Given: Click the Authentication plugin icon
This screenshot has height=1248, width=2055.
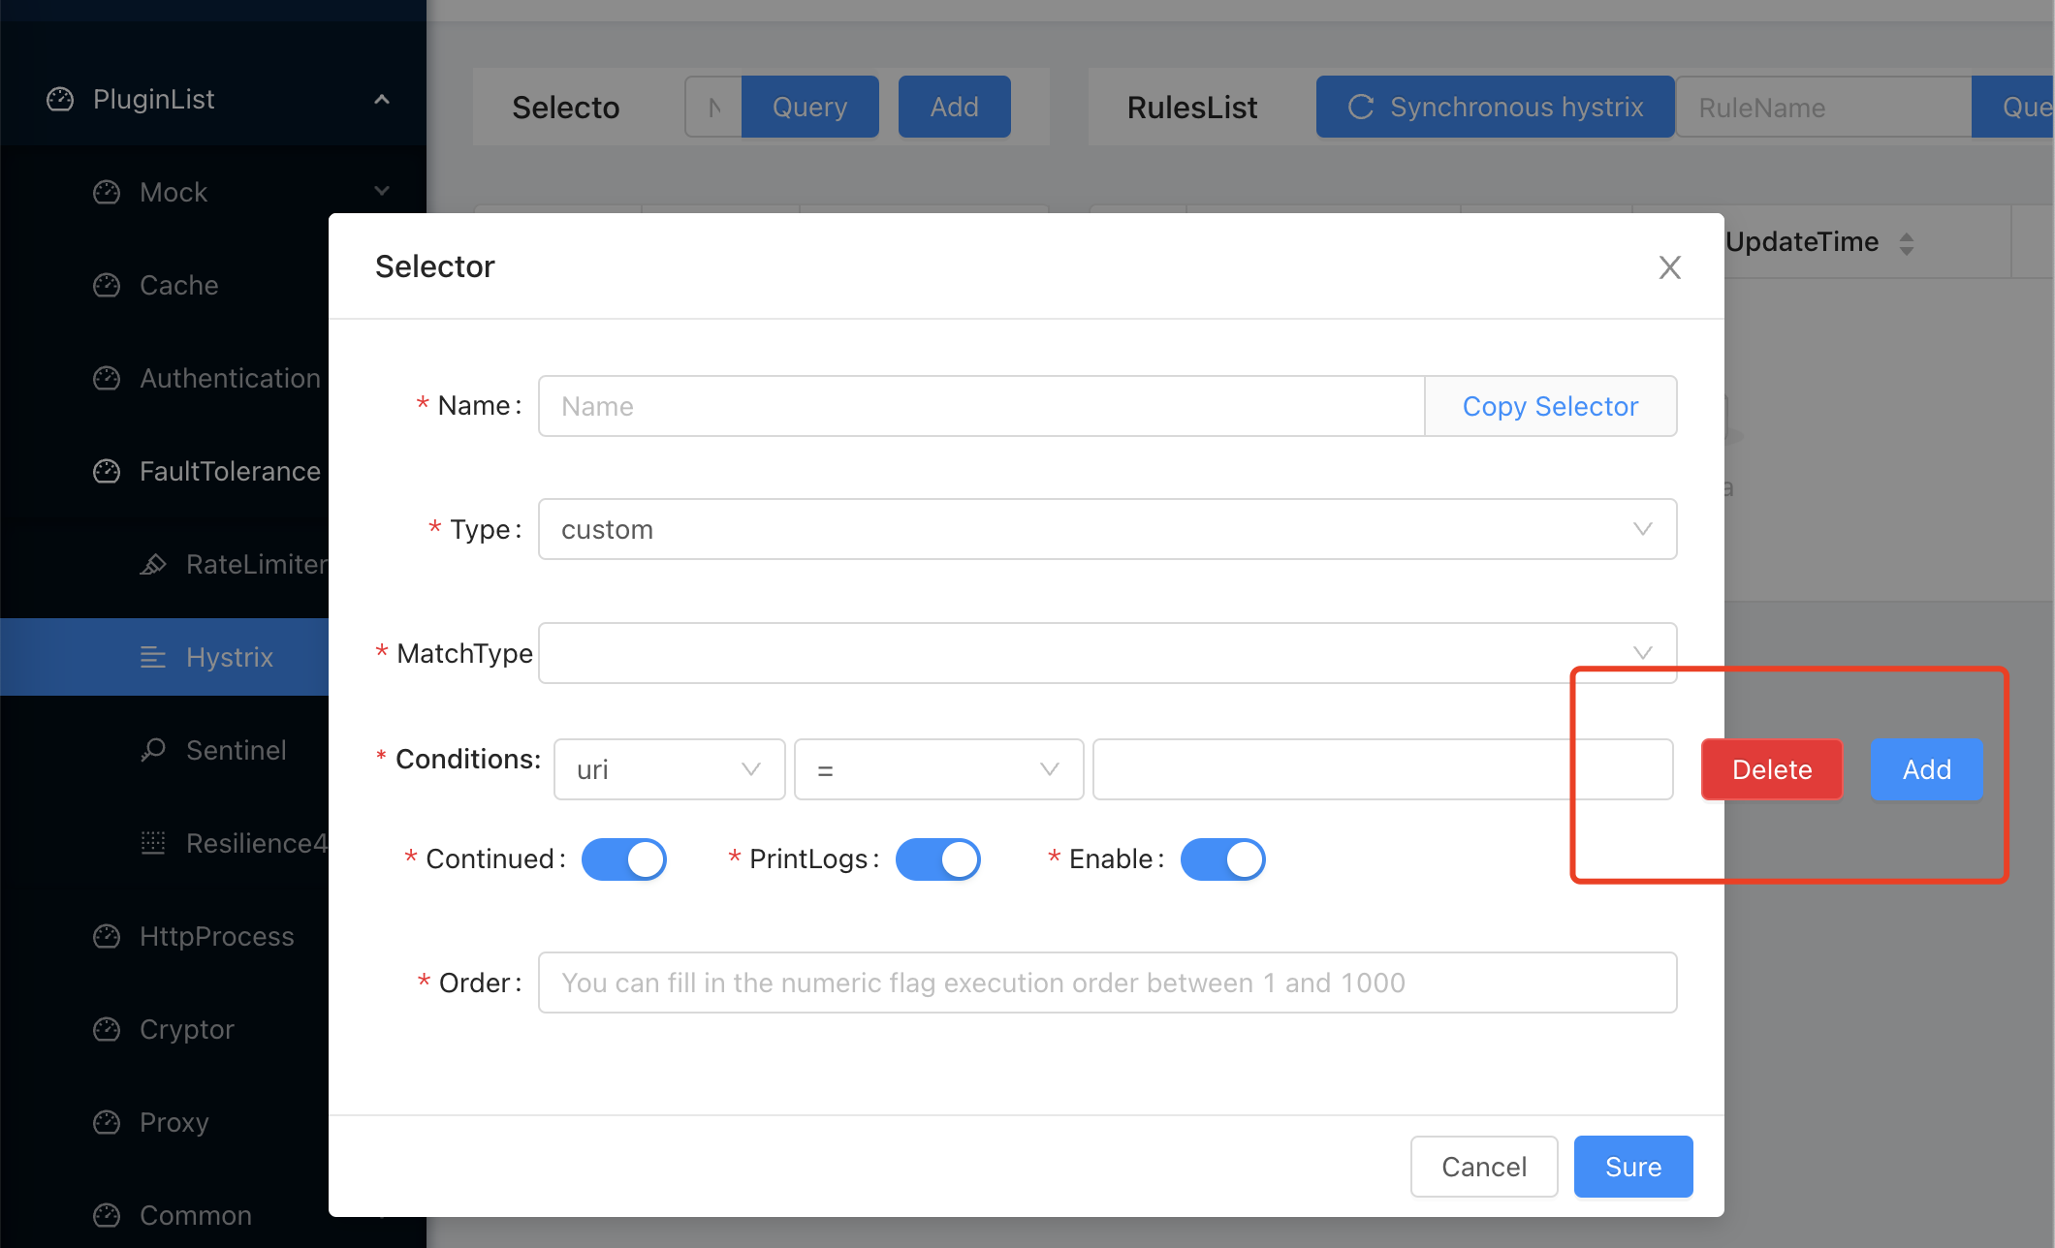Looking at the screenshot, I should pyautogui.click(x=105, y=378).
